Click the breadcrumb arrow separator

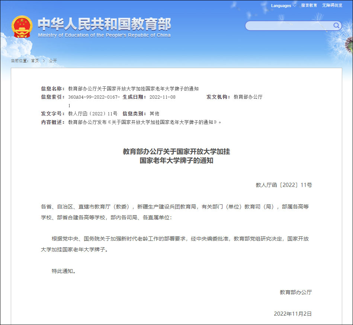tap(44, 61)
